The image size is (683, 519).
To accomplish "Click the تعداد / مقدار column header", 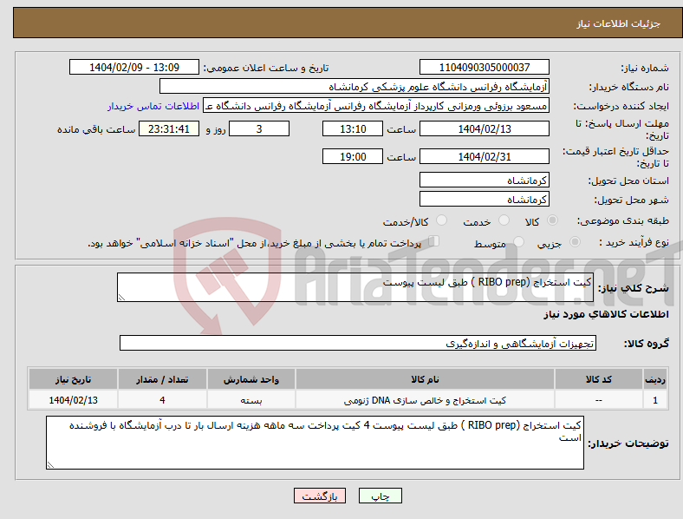I will click(x=162, y=379).
